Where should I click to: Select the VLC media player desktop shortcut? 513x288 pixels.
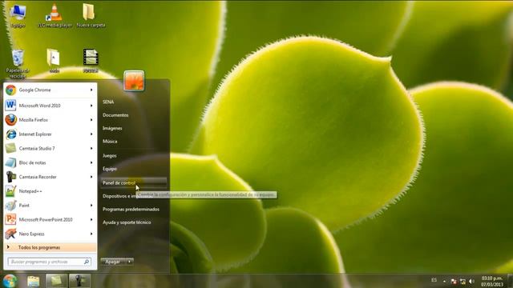click(x=55, y=16)
